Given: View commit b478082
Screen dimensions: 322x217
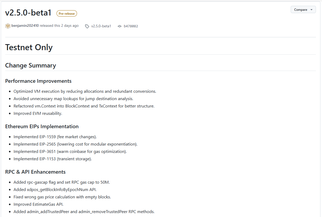Looking at the screenshot, I should (131, 26).
